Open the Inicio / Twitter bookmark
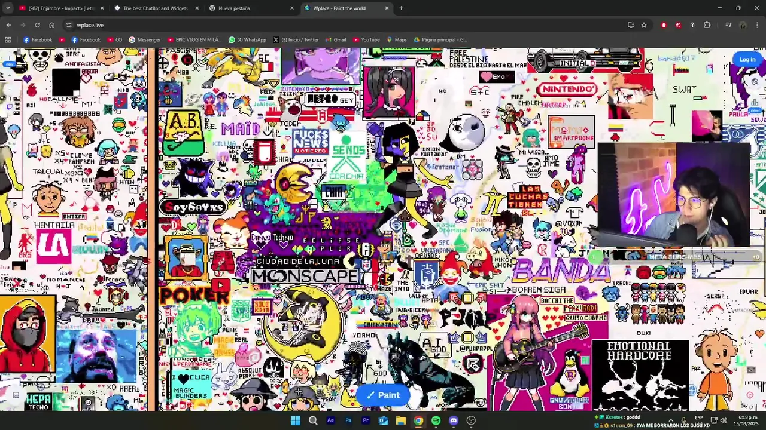The image size is (766, 430). [x=296, y=40]
